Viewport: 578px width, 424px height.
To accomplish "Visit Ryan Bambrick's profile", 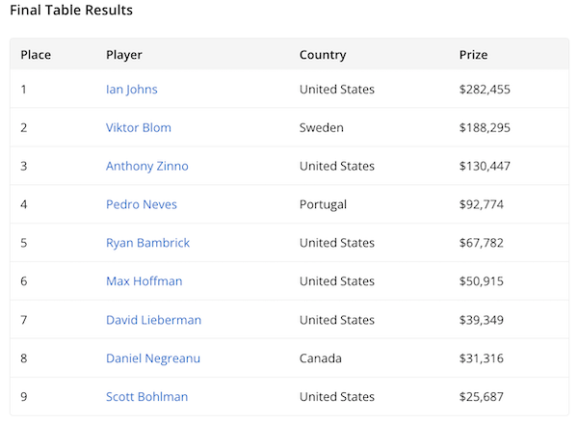I will 147,243.
